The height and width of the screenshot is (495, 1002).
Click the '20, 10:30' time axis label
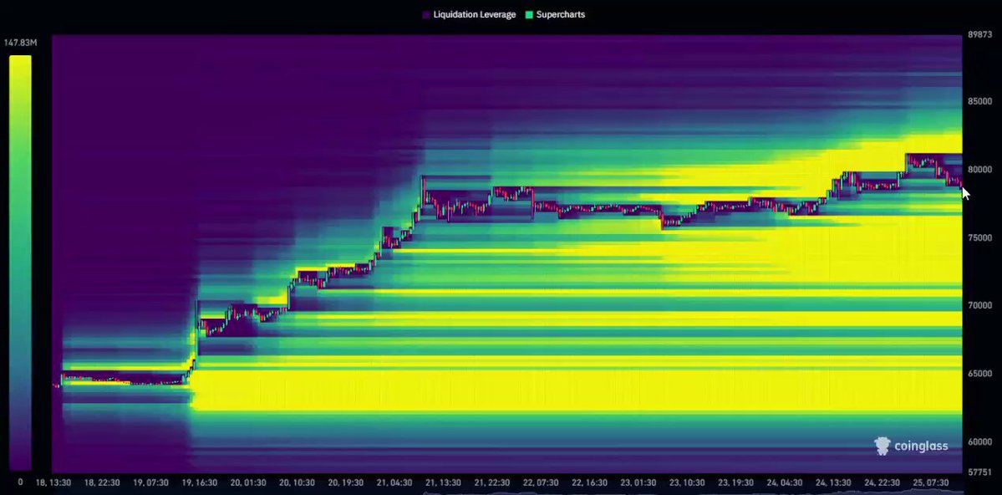pyautogui.click(x=297, y=482)
